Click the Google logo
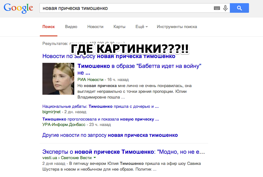The height and width of the screenshot is (177, 263). click(18, 8)
